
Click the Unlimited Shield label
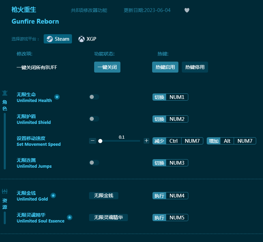click(x=34, y=122)
